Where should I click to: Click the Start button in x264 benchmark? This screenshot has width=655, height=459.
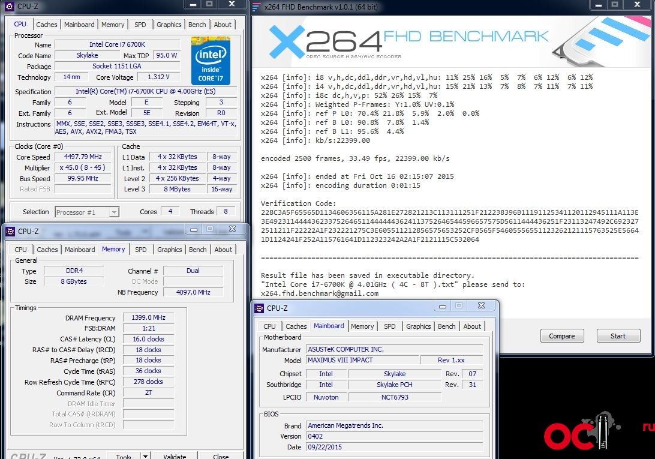[618, 336]
